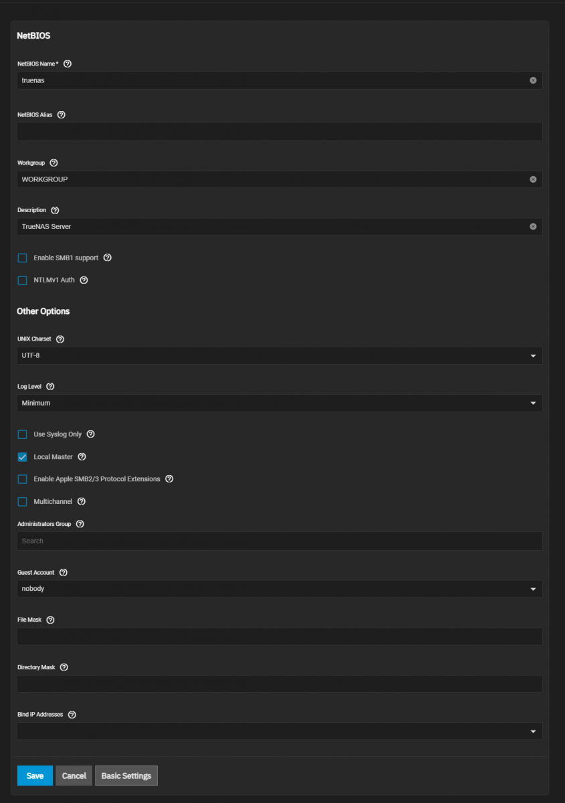Click the Administrators Group search field

[279, 541]
